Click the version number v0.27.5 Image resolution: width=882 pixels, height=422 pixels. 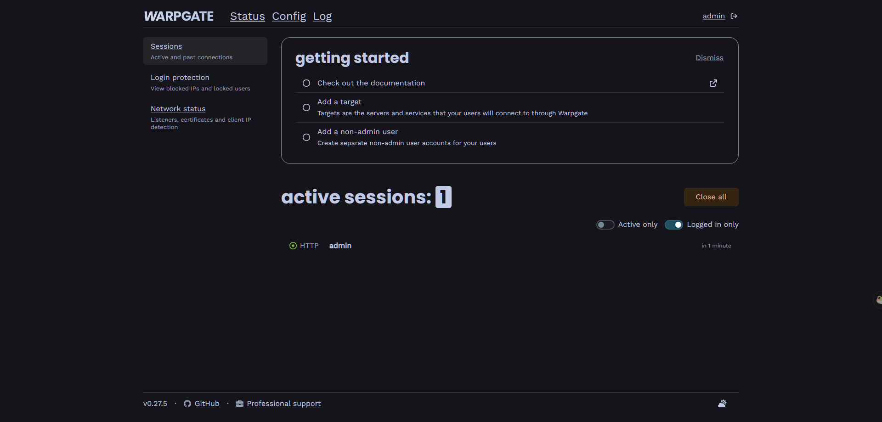(x=155, y=404)
